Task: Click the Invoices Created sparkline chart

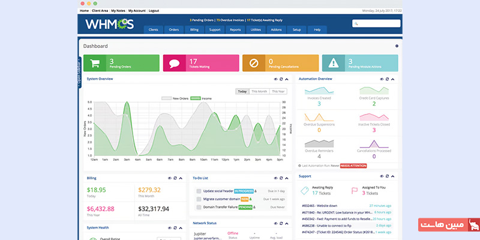Action: coord(319,91)
